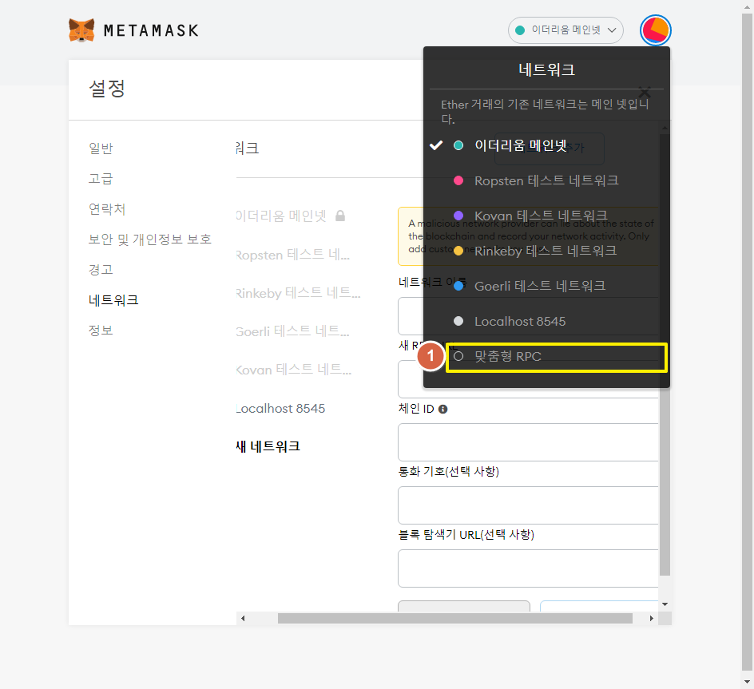Click the teal dot beside 이더리움 메인넷
Image resolution: width=754 pixels, height=689 pixels.
pyautogui.click(x=458, y=145)
